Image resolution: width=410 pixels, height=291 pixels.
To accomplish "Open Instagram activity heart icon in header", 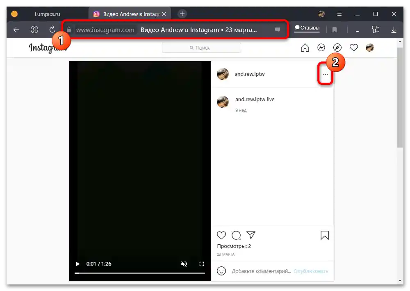I will [x=354, y=48].
